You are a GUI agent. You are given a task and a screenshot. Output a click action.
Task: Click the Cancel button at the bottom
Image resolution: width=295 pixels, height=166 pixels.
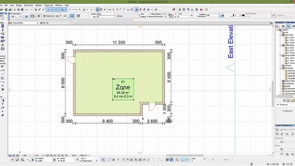(226, 160)
